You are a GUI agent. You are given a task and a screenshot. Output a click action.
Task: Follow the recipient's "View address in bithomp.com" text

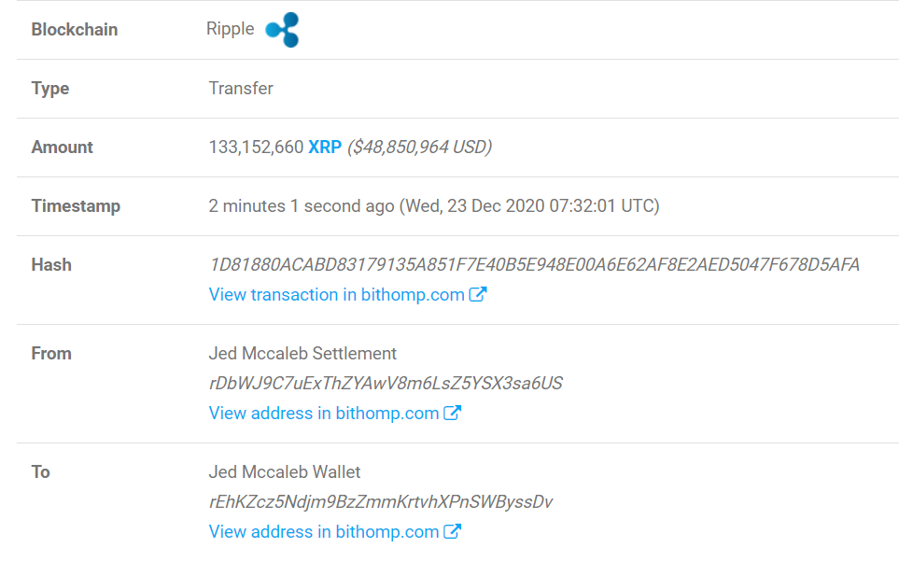tap(323, 532)
